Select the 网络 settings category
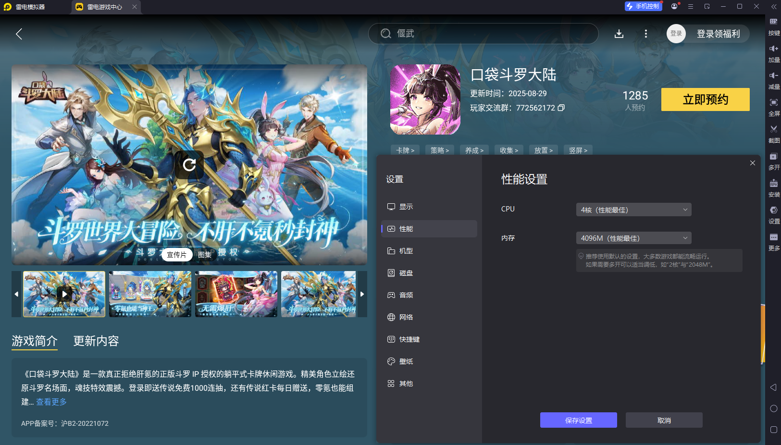This screenshot has height=445, width=781. pos(429,317)
